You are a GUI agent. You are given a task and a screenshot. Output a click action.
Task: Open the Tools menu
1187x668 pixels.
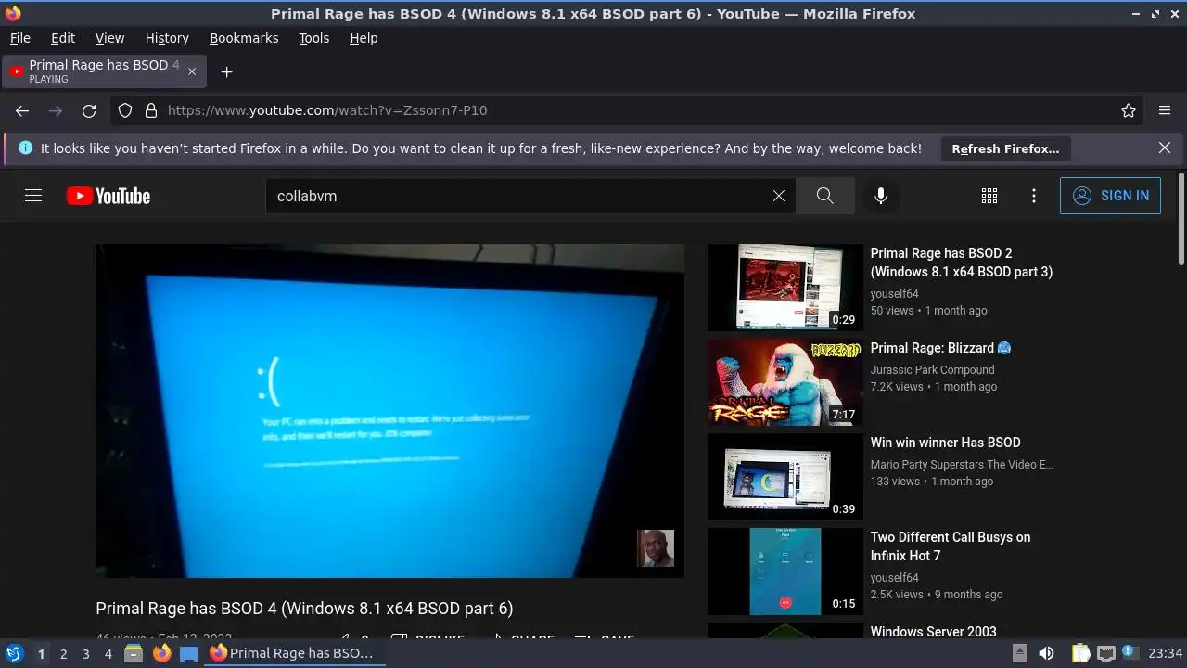point(314,38)
